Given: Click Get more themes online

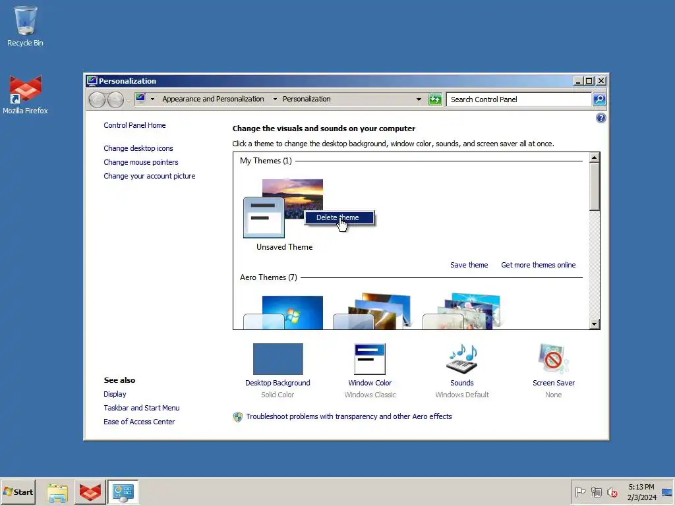Looking at the screenshot, I should pos(538,265).
